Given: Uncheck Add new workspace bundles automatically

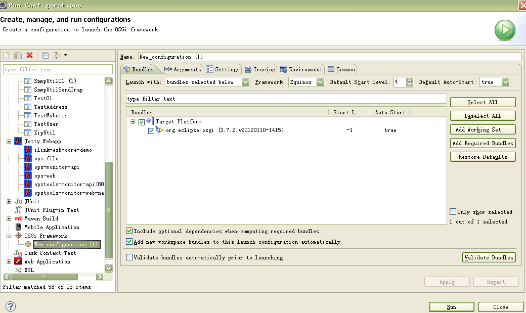Looking at the screenshot, I should (129, 242).
